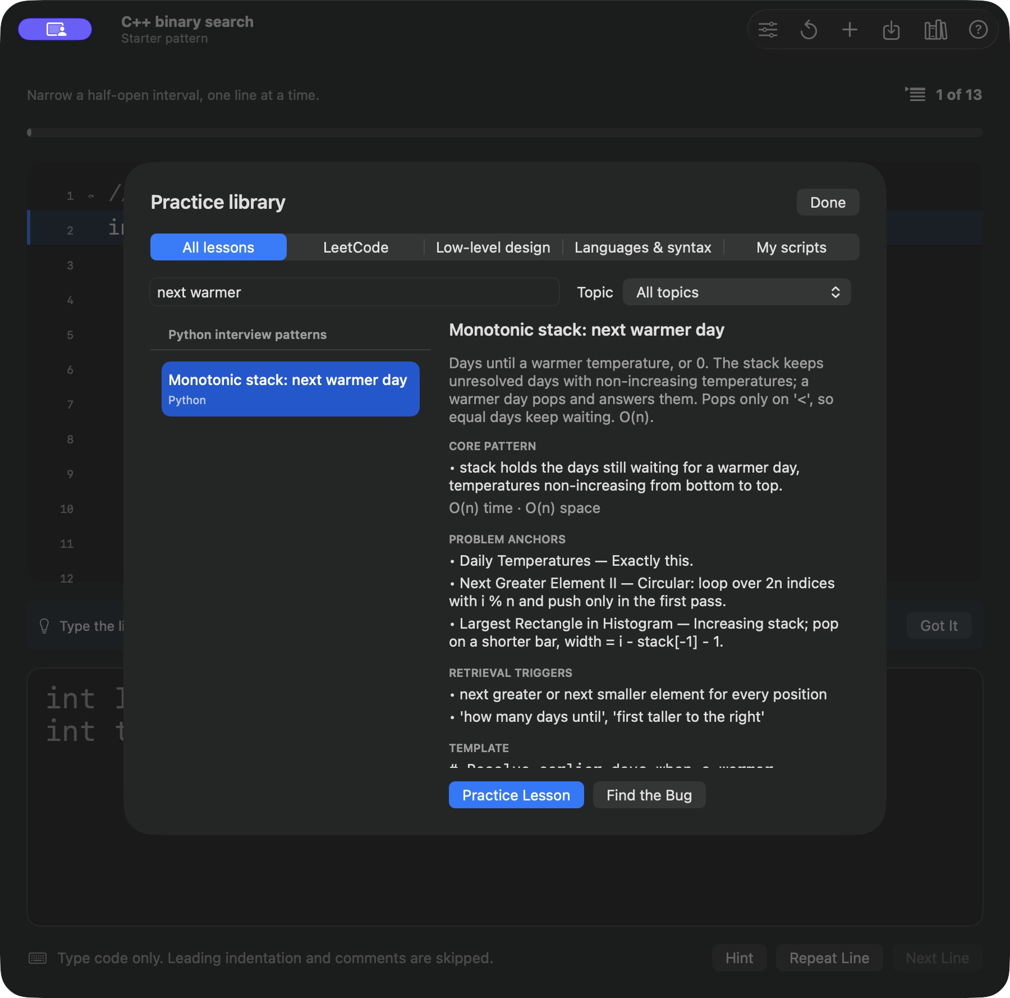
Task: Click the 'C++ binary search' title
Action: tap(187, 21)
